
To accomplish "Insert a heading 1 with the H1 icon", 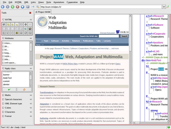I will click(8, 24).
